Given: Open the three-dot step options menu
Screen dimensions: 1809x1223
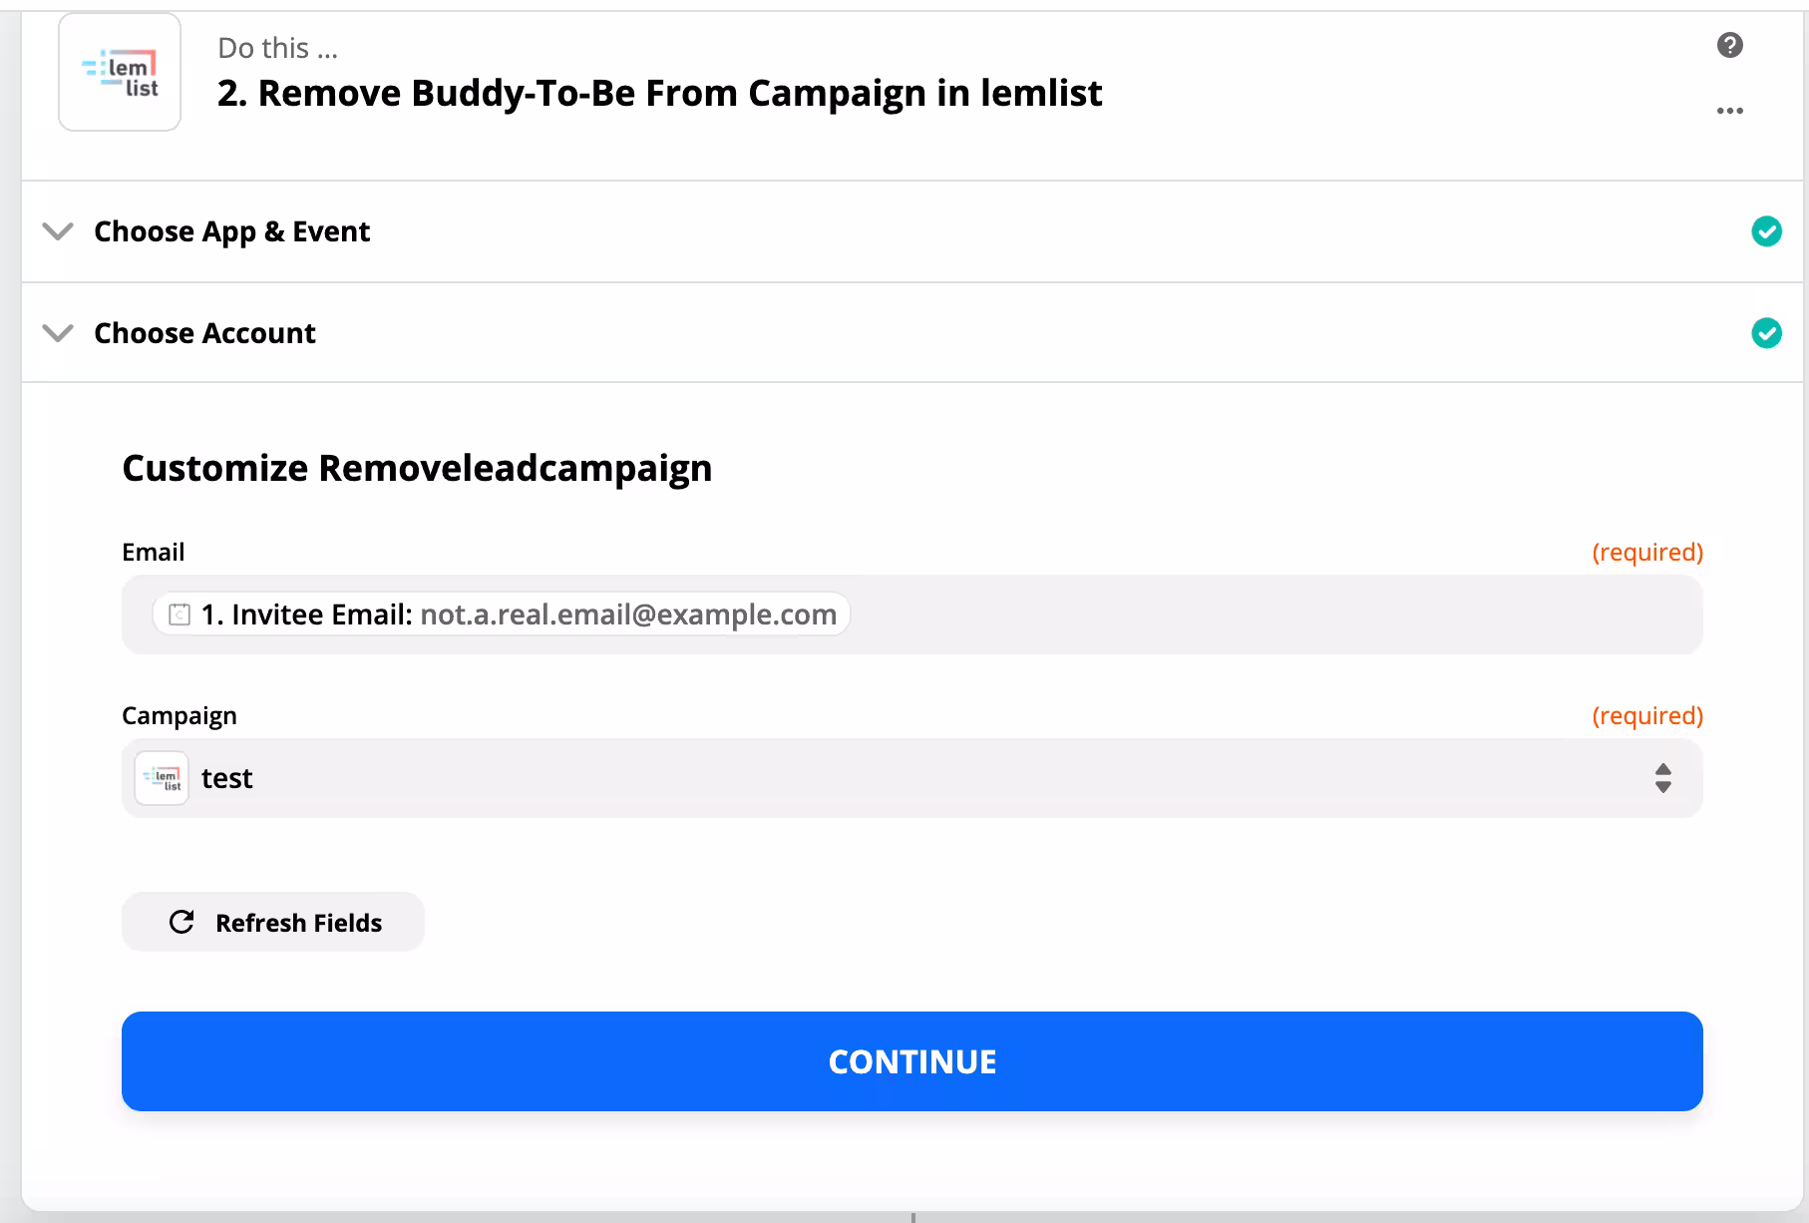Looking at the screenshot, I should [x=1729, y=111].
